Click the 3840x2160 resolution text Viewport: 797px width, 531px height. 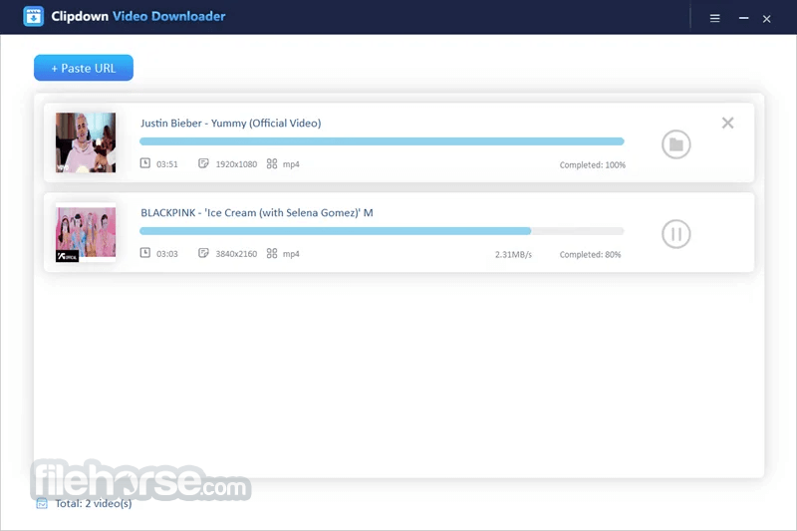pyautogui.click(x=236, y=254)
